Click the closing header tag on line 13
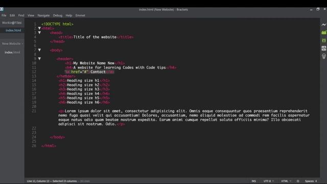Viewport: 327px width, 184px height. (66, 76)
